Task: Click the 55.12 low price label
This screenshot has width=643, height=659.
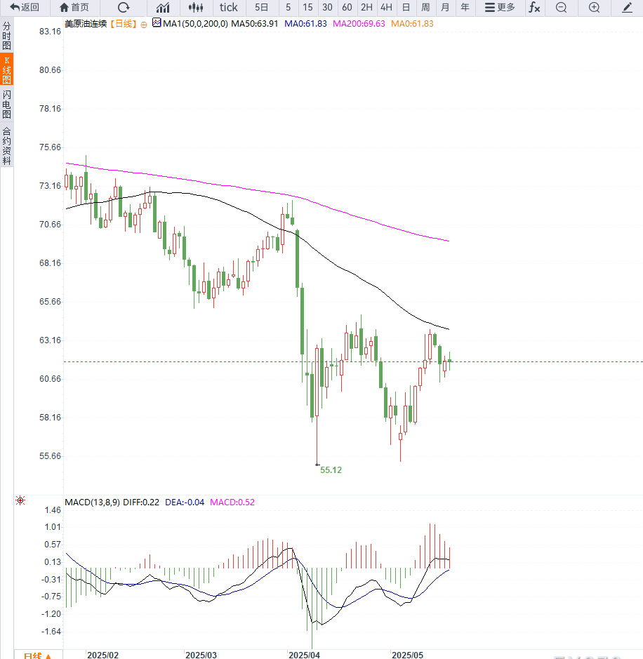Action: click(x=331, y=470)
